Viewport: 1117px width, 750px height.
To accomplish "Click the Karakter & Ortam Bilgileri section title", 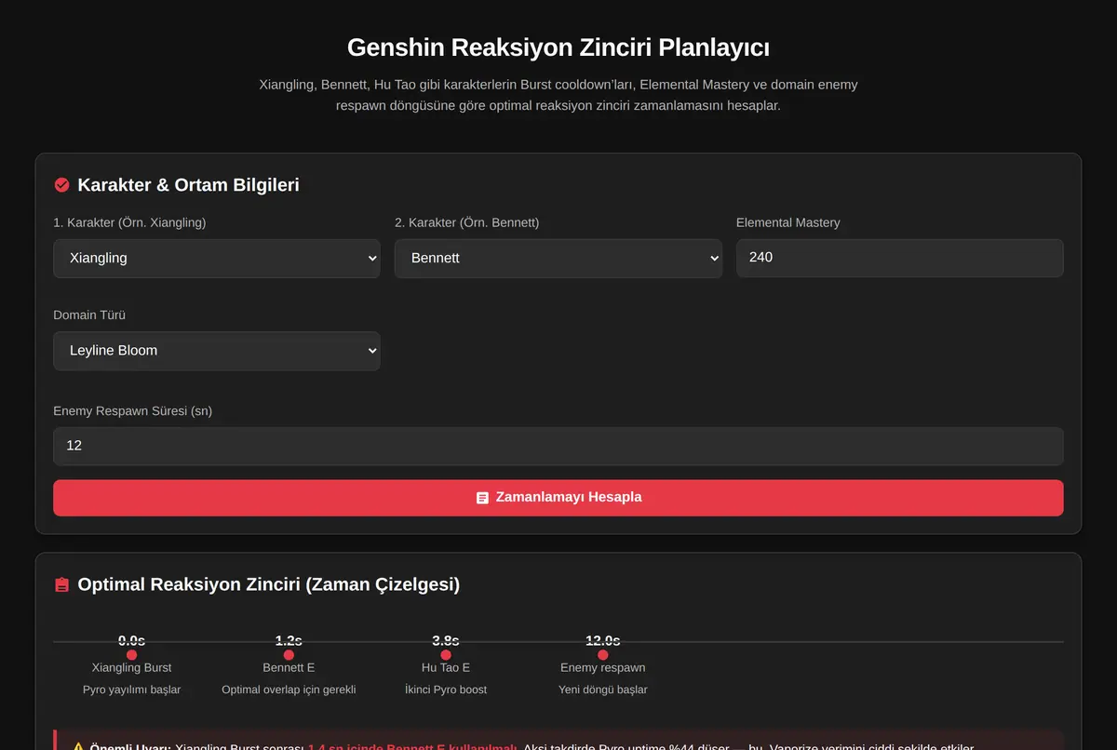I will coord(188,185).
